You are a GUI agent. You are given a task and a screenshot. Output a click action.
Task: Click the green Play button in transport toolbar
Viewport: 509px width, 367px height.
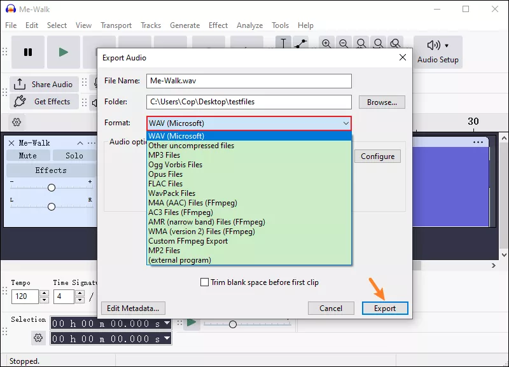point(63,52)
